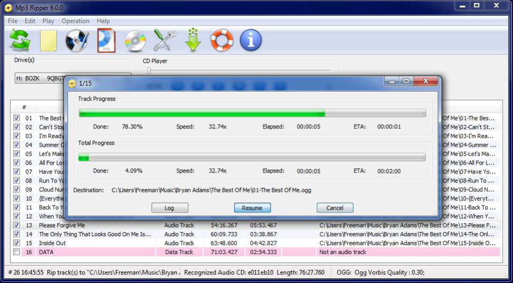Select the Inside Out track row
Viewport: 513px width, 283px height.
95,243
